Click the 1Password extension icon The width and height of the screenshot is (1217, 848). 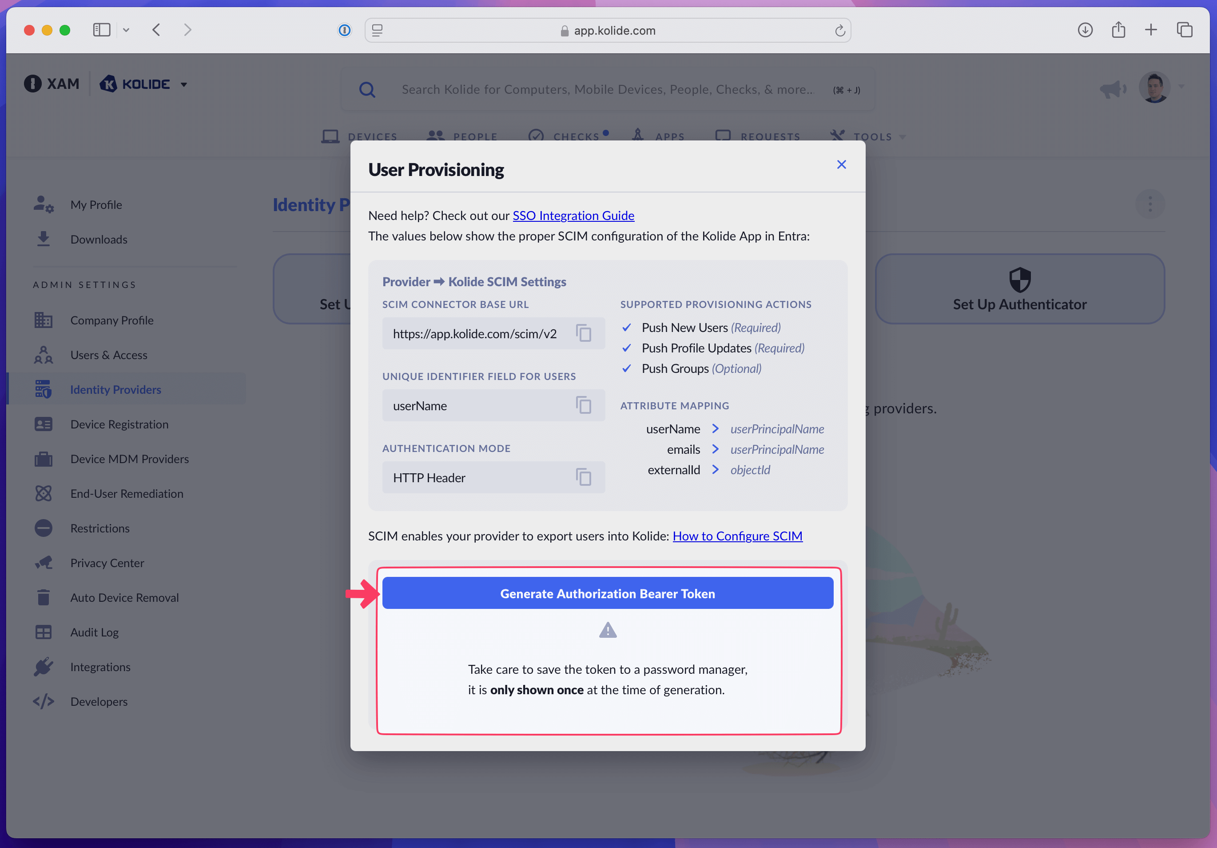tap(345, 30)
